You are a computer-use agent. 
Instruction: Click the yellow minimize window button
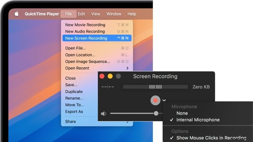tap(110, 76)
